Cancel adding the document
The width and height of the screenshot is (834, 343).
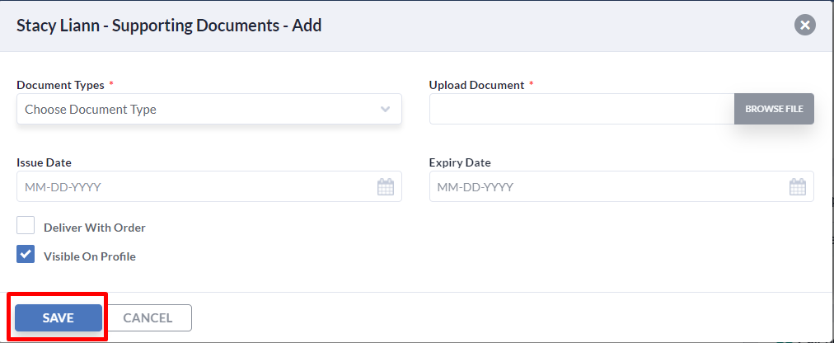tap(148, 317)
